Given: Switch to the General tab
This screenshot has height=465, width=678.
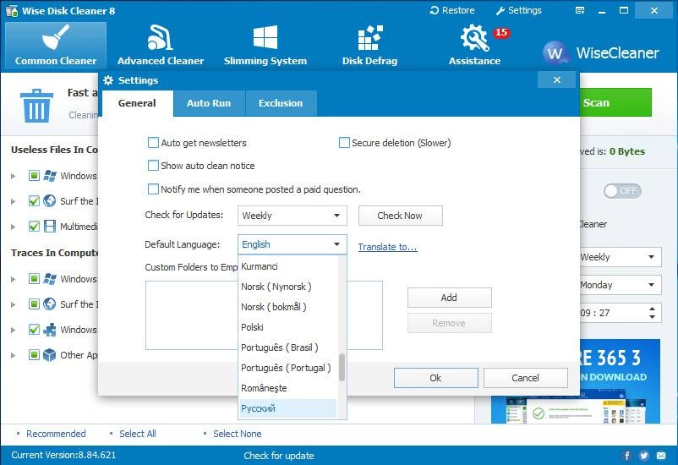Looking at the screenshot, I should [x=137, y=103].
